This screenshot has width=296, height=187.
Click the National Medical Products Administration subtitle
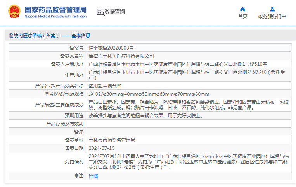pos(55,17)
